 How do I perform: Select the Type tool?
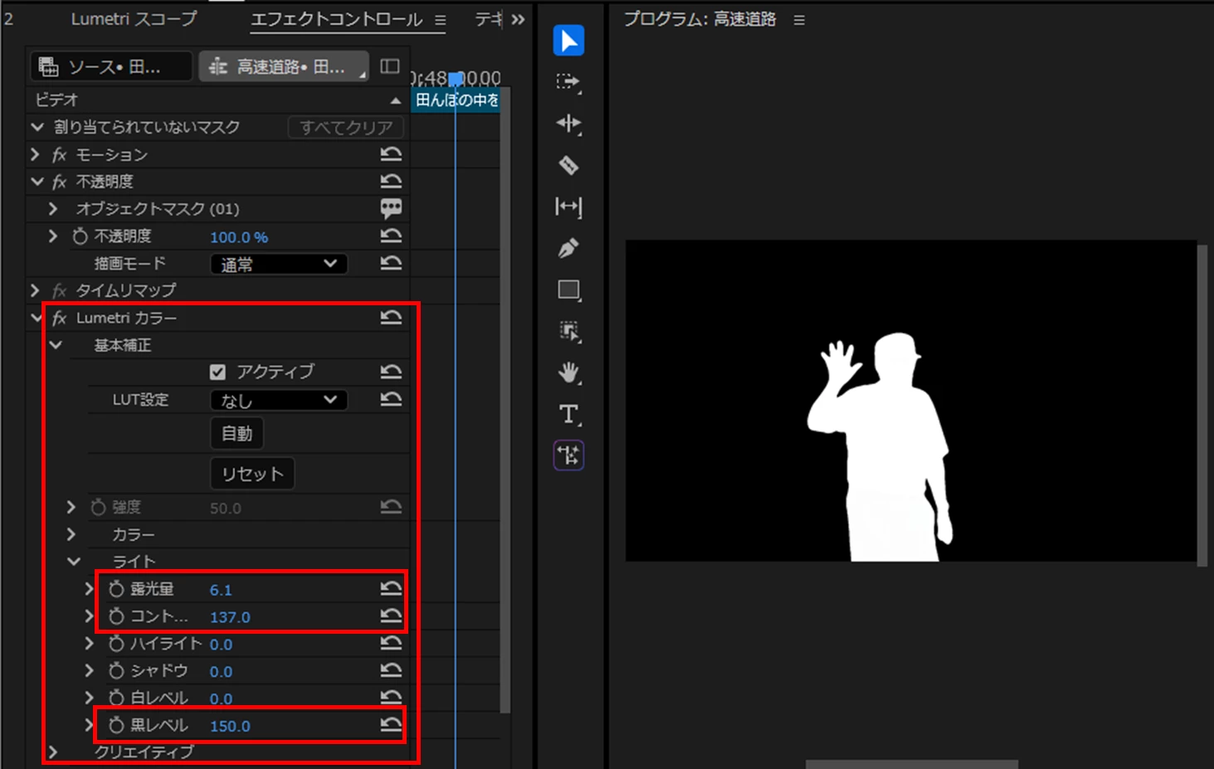point(568,414)
